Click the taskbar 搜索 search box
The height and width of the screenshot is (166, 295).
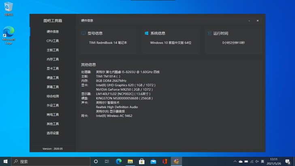click(51, 161)
